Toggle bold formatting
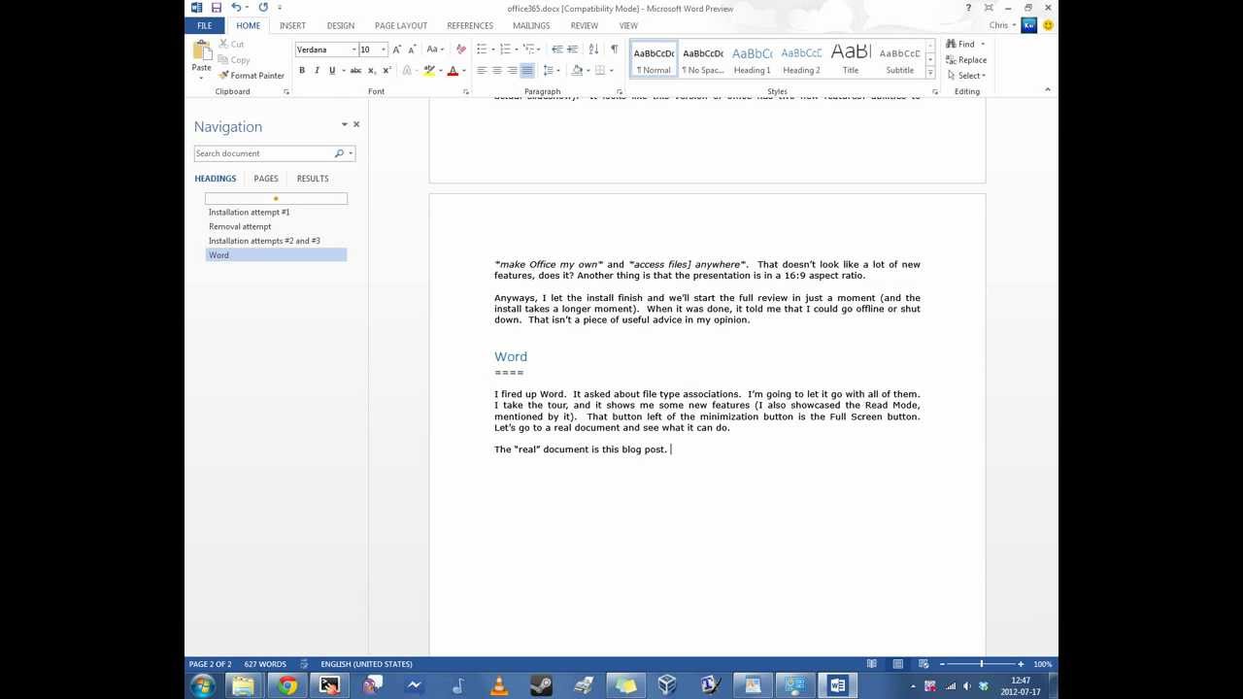The height and width of the screenshot is (699, 1243). pyautogui.click(x=302, y=71)
